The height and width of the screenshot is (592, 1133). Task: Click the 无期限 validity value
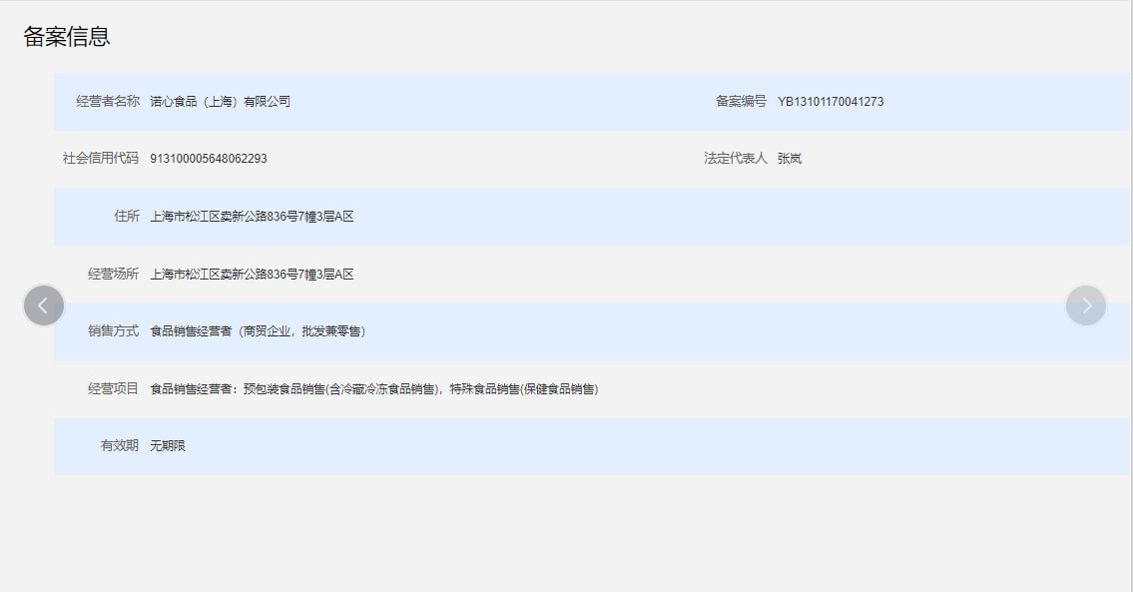pyautogui.click(x=168, y=446)
